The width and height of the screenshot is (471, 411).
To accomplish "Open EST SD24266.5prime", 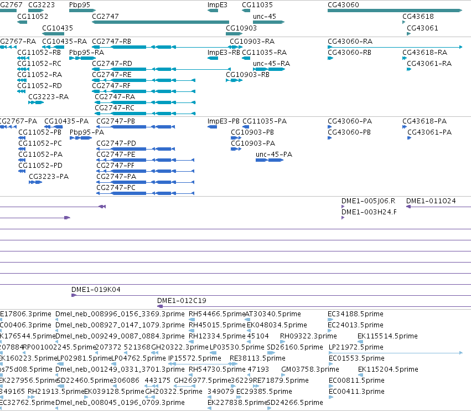I will point(295,403).
